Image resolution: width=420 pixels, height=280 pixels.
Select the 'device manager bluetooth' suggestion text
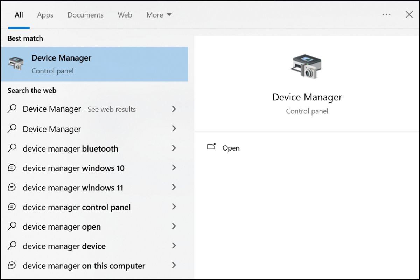[x=70, y=149]
